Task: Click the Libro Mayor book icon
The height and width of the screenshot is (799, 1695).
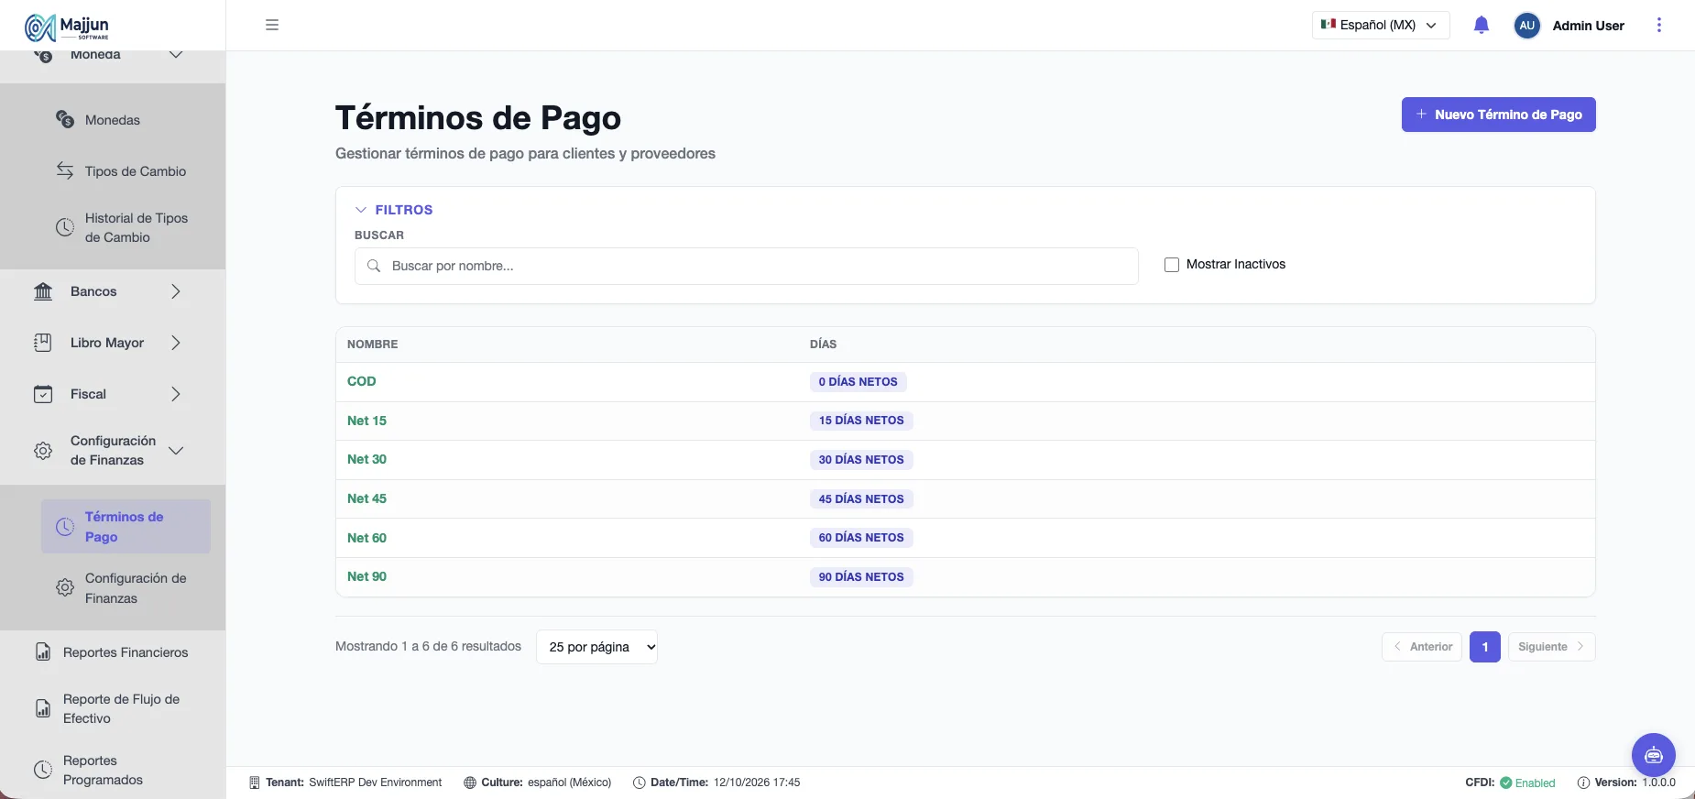Action: pos(43,343)
